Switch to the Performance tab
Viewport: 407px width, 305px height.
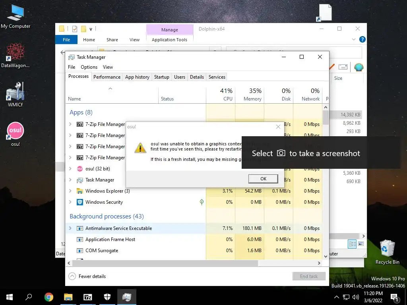tap(107, 77)
